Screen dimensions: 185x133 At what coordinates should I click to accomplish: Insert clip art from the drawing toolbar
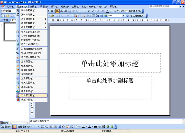click(x=68, y=127)
